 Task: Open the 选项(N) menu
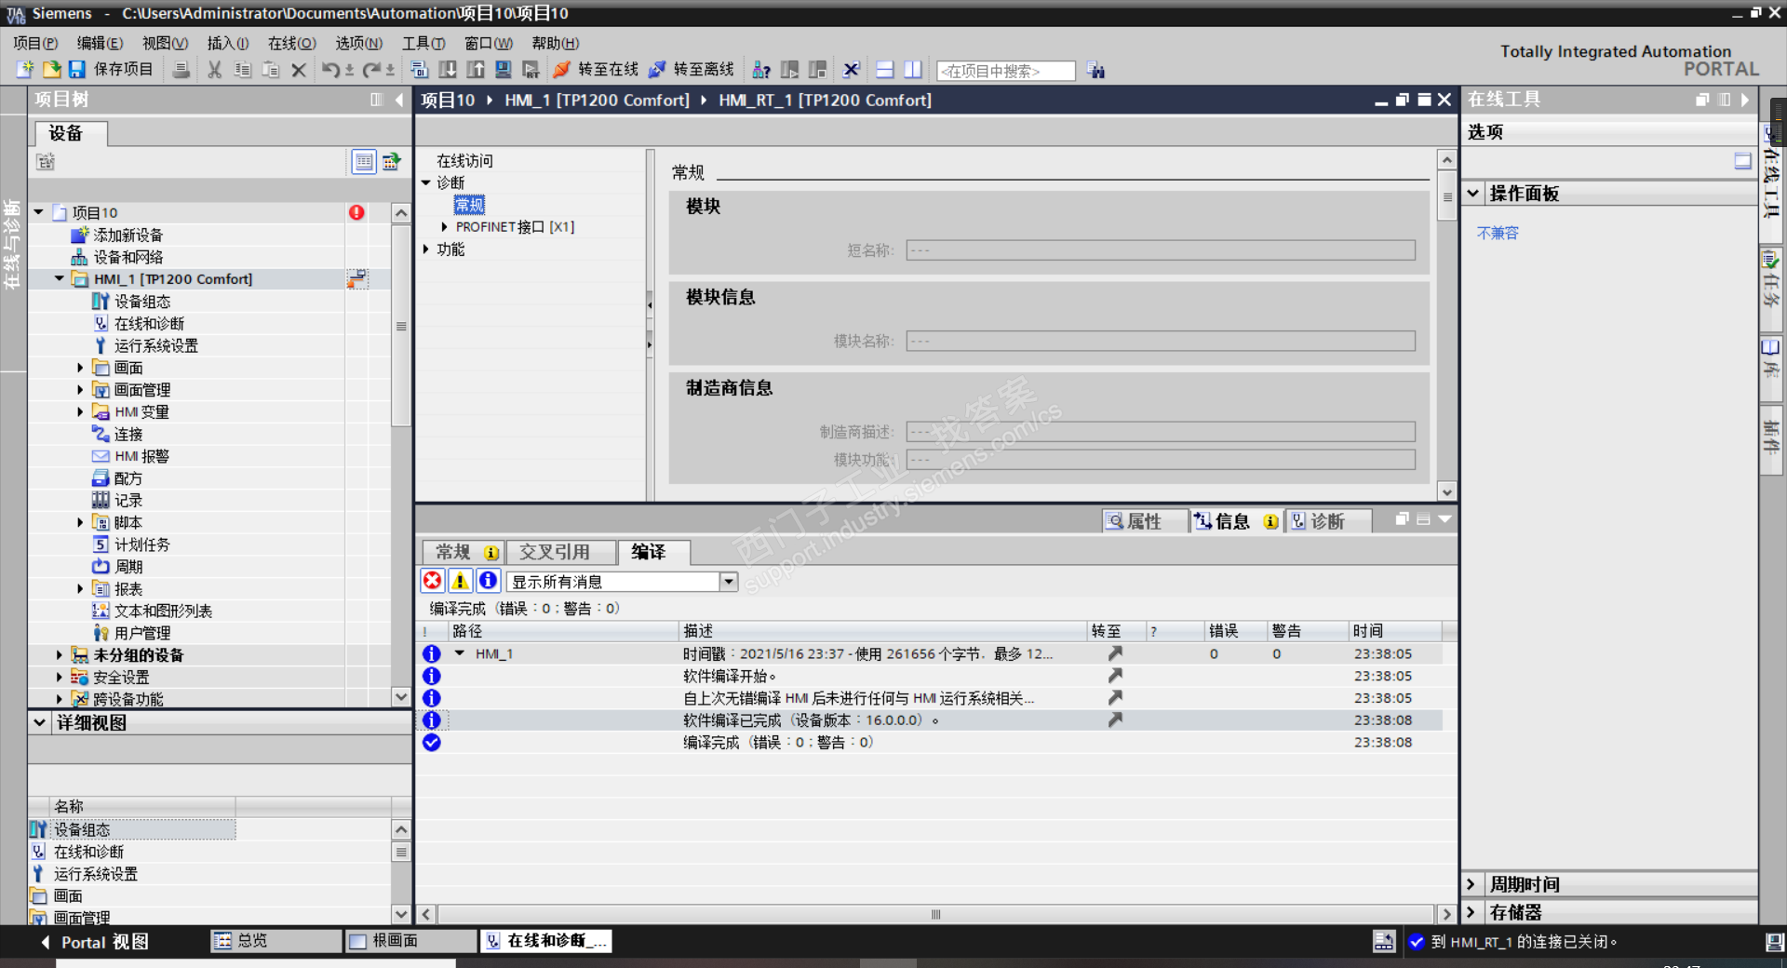click(359, 43)
